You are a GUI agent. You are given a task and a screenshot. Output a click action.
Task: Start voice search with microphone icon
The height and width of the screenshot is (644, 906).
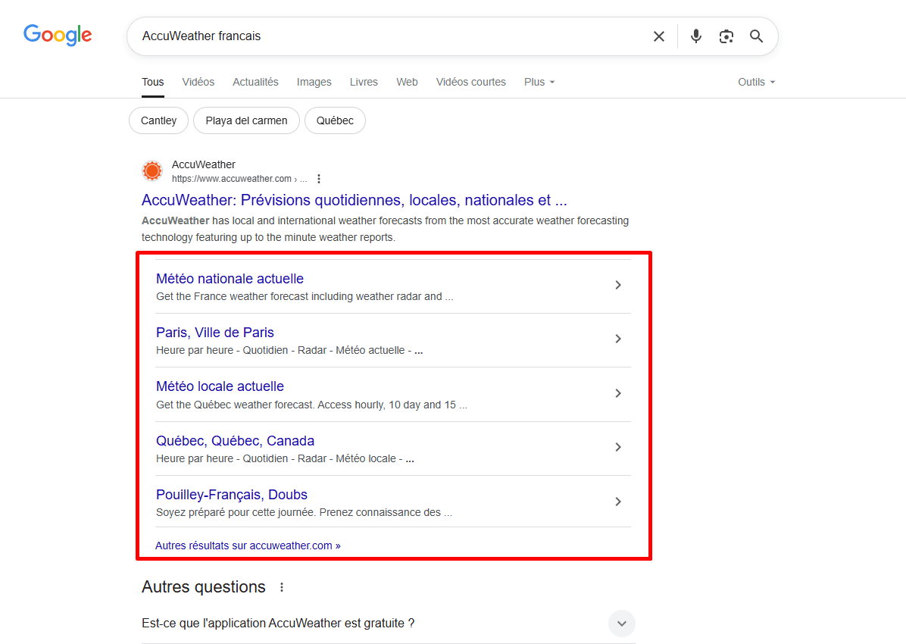pos(695,36)
